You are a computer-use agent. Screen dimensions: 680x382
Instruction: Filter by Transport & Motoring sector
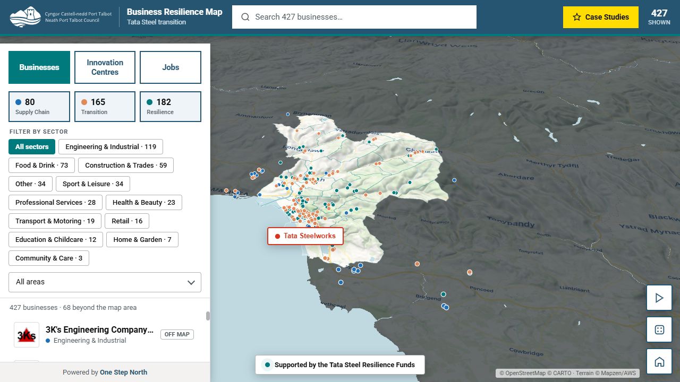pos(55,221)
